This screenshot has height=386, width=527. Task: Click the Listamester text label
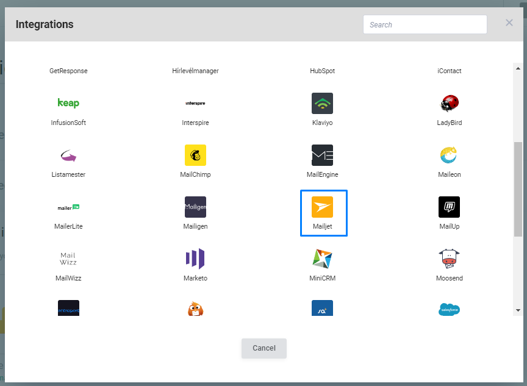point(68,174)
